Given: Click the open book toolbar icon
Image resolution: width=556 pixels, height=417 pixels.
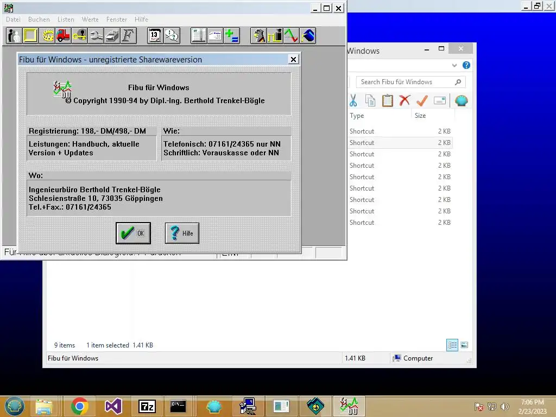Looking at the screenshot, I should [x=199, y=35].
